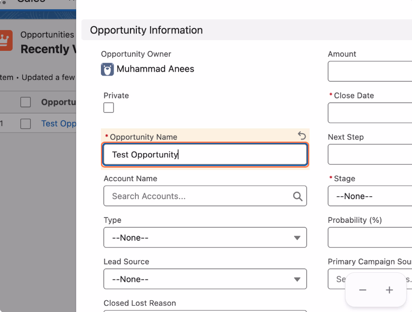Open the Stage dropdown
This screenshot has height=312, width=412.
click(x=370, y=196)
